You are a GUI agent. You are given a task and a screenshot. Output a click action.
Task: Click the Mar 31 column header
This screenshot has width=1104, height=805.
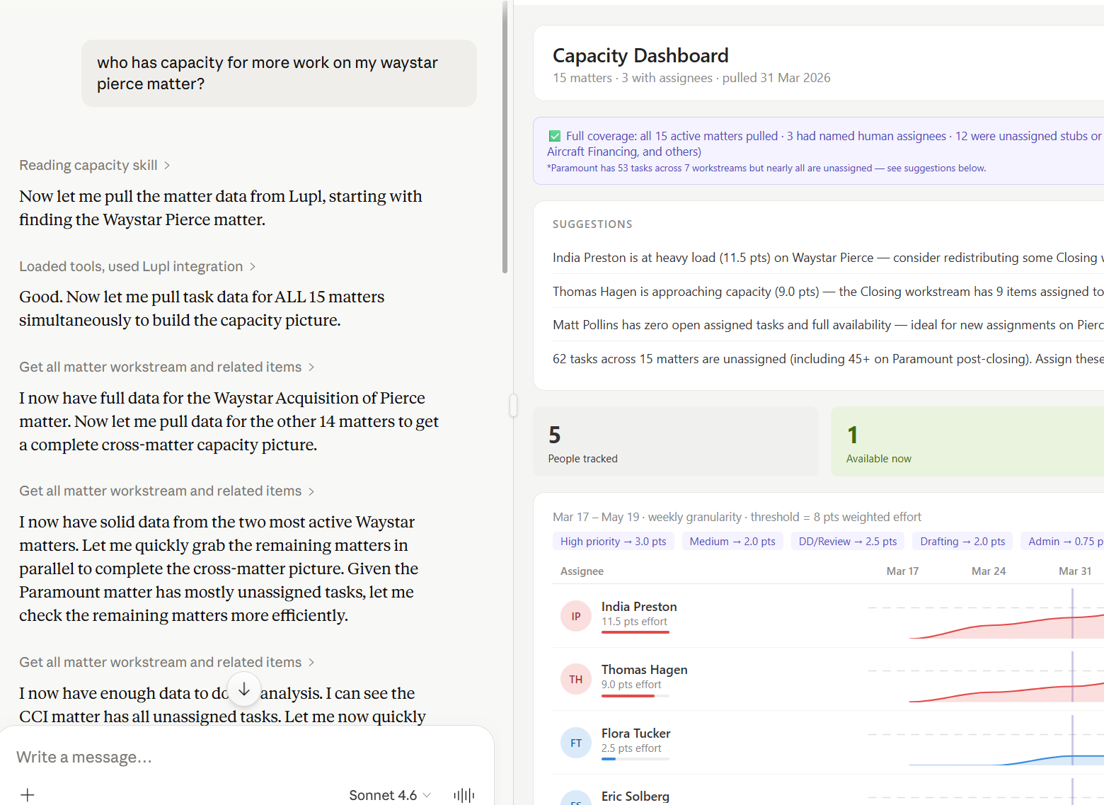[x=1075, y=571]
